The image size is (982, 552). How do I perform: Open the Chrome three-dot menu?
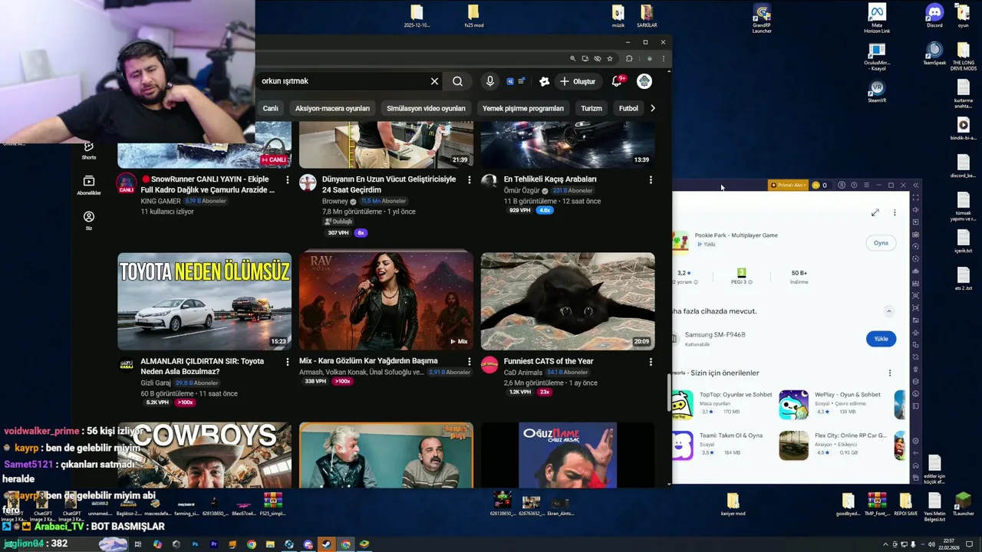tap(663, 58)
